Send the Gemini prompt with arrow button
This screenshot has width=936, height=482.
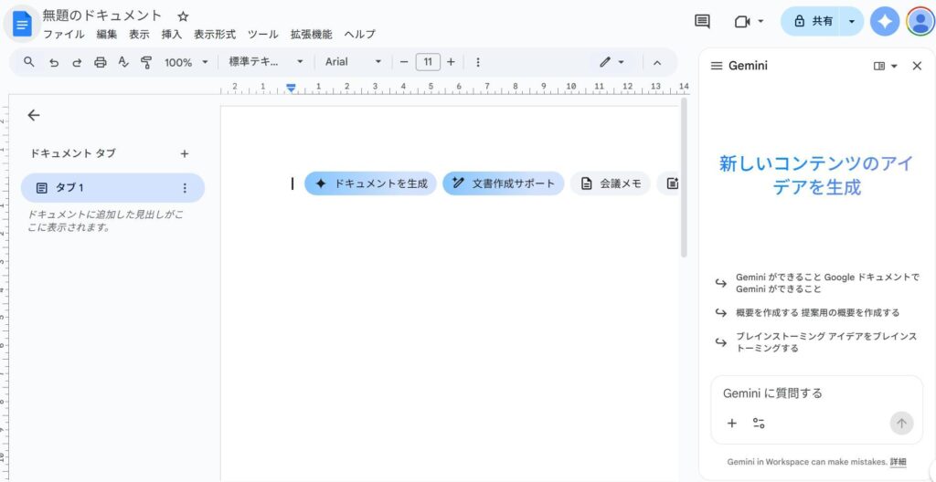pyautogui.click(x=901, y=424)
